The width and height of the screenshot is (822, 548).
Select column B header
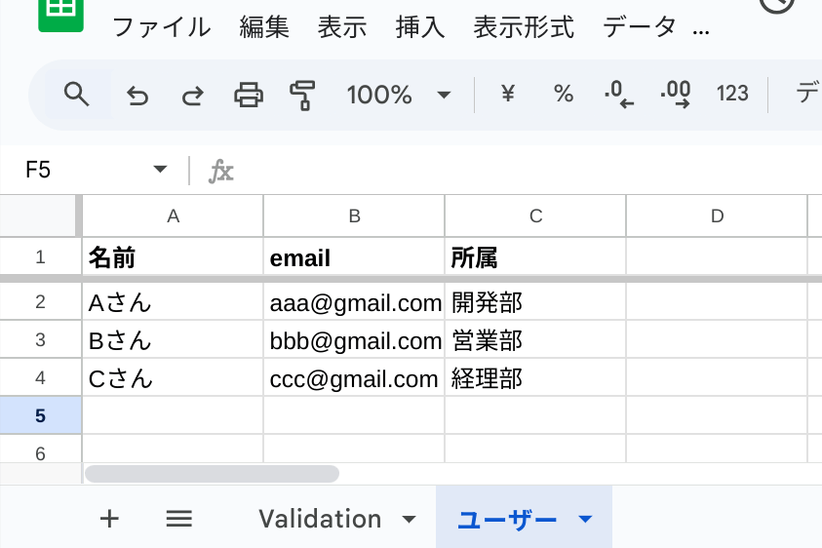coord(354,216)
